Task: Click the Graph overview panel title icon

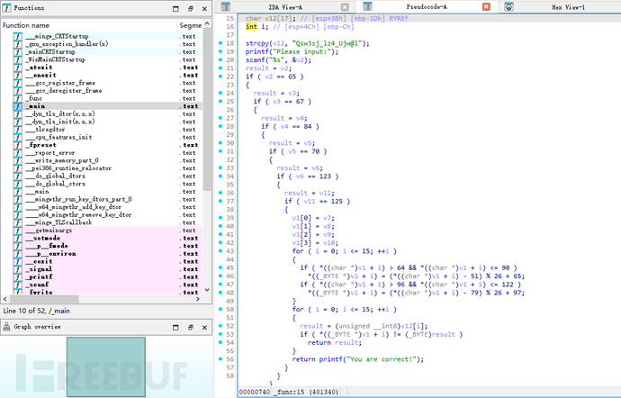Action: (6, 327)
